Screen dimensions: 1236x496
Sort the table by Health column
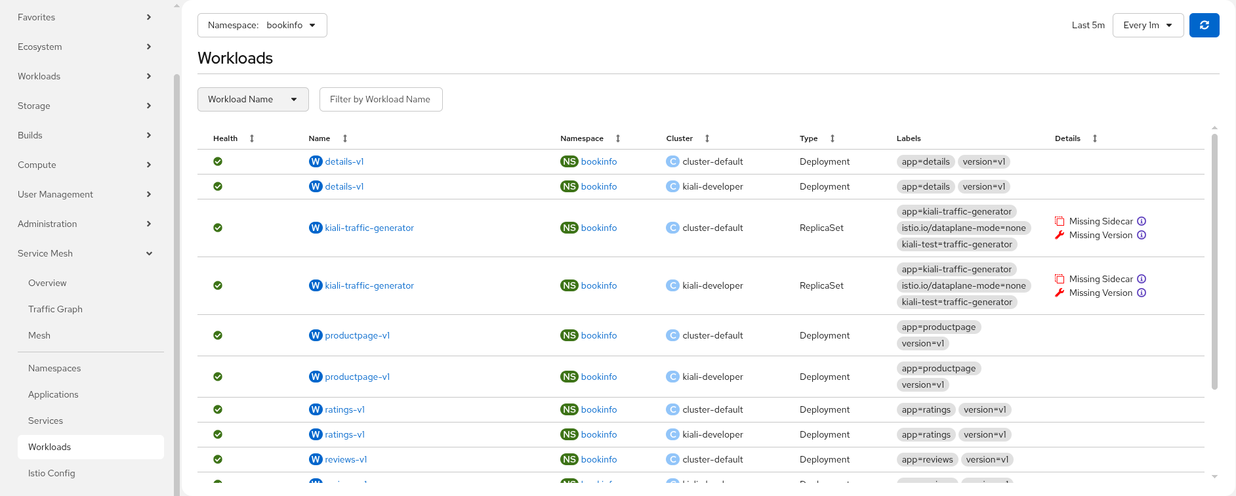[x=252, y=138]
